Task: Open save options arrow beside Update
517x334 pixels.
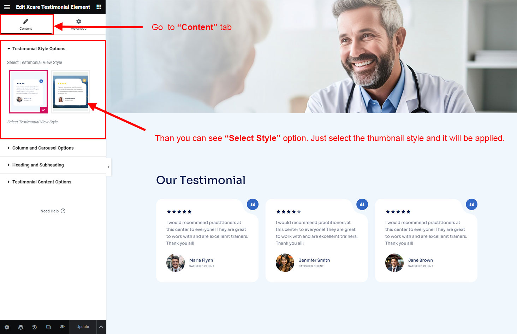Action: point(101,327)
